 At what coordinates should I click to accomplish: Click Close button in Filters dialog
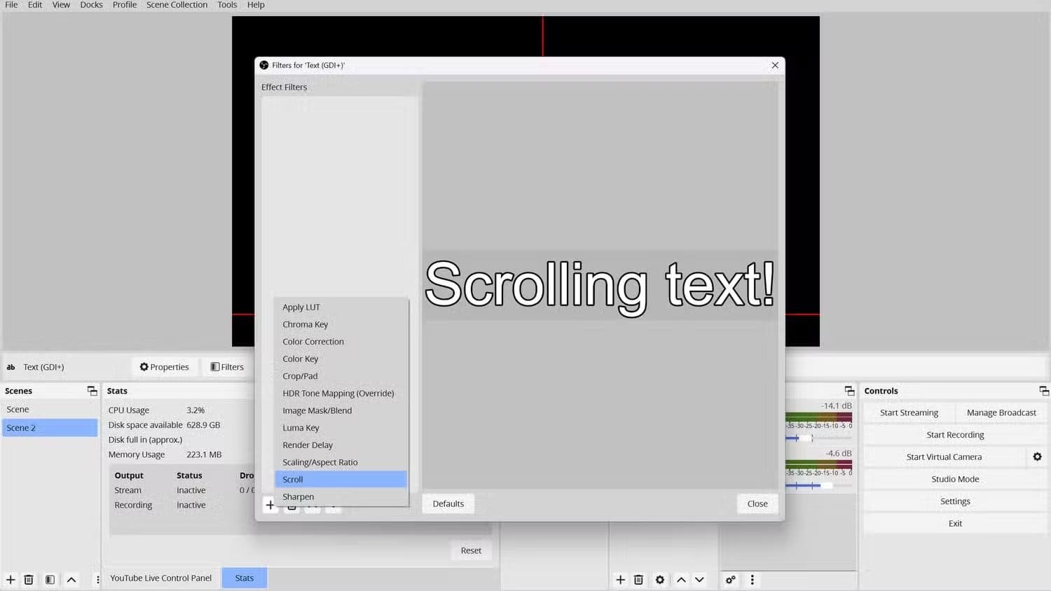(x=757, y=503)
